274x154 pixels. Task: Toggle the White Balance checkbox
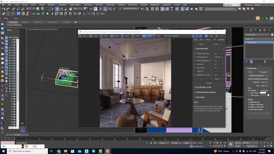(x=195, y=57)
